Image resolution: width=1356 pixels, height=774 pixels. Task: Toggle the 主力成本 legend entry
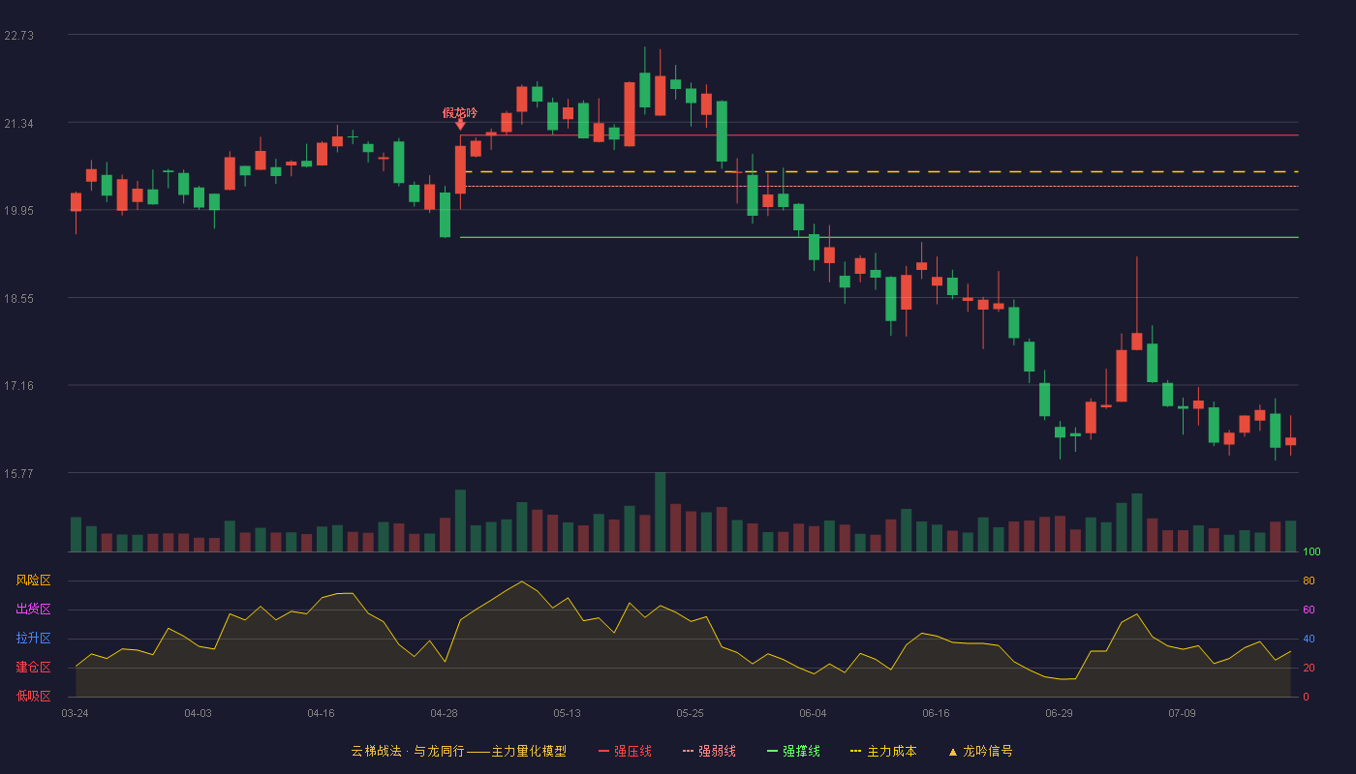coord(882,751)
